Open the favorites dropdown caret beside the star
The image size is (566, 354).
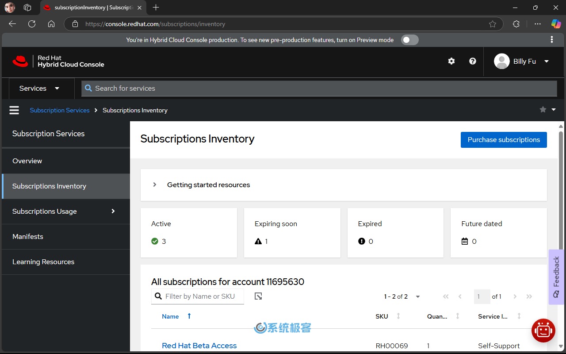pyautogui.click(x=554, y=110)
